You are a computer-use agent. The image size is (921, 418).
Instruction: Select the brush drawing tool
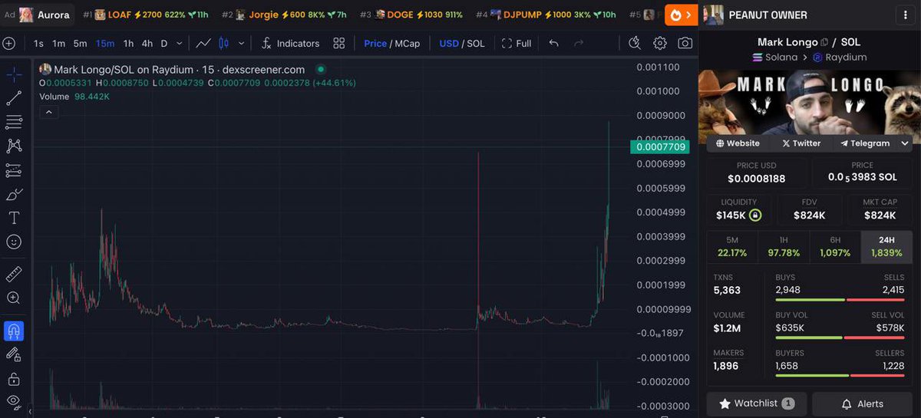point(14,194)
